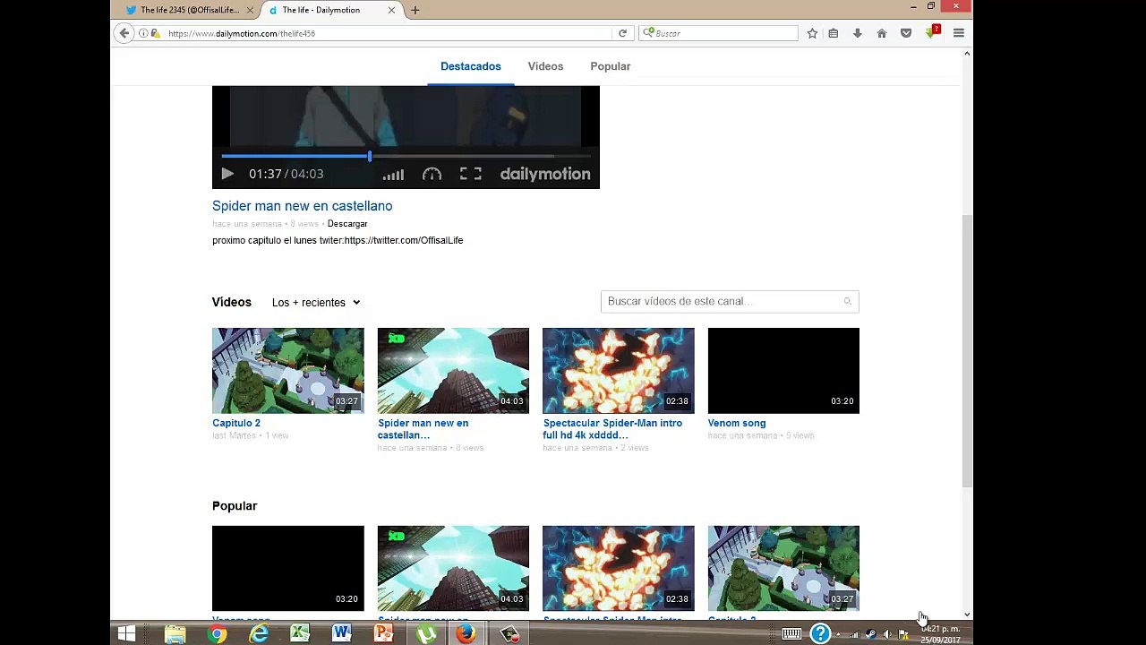Open the Popular section Venom song thumbnail
Viewport: 1146px width, 645px height.
(x=288, y=569)
